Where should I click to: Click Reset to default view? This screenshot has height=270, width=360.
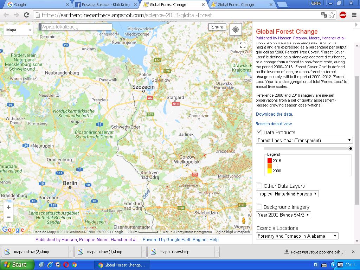point(274,124)
